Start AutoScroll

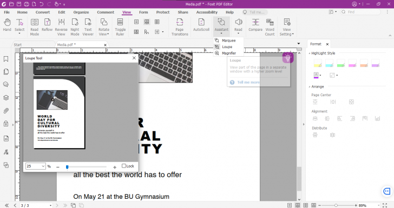[x=201, y=25]
